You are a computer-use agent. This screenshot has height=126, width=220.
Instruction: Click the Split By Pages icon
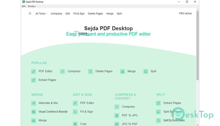158,112
